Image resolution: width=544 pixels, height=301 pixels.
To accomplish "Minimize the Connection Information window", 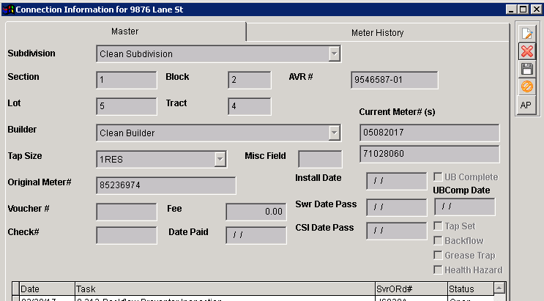I will (x=511, y=10).
